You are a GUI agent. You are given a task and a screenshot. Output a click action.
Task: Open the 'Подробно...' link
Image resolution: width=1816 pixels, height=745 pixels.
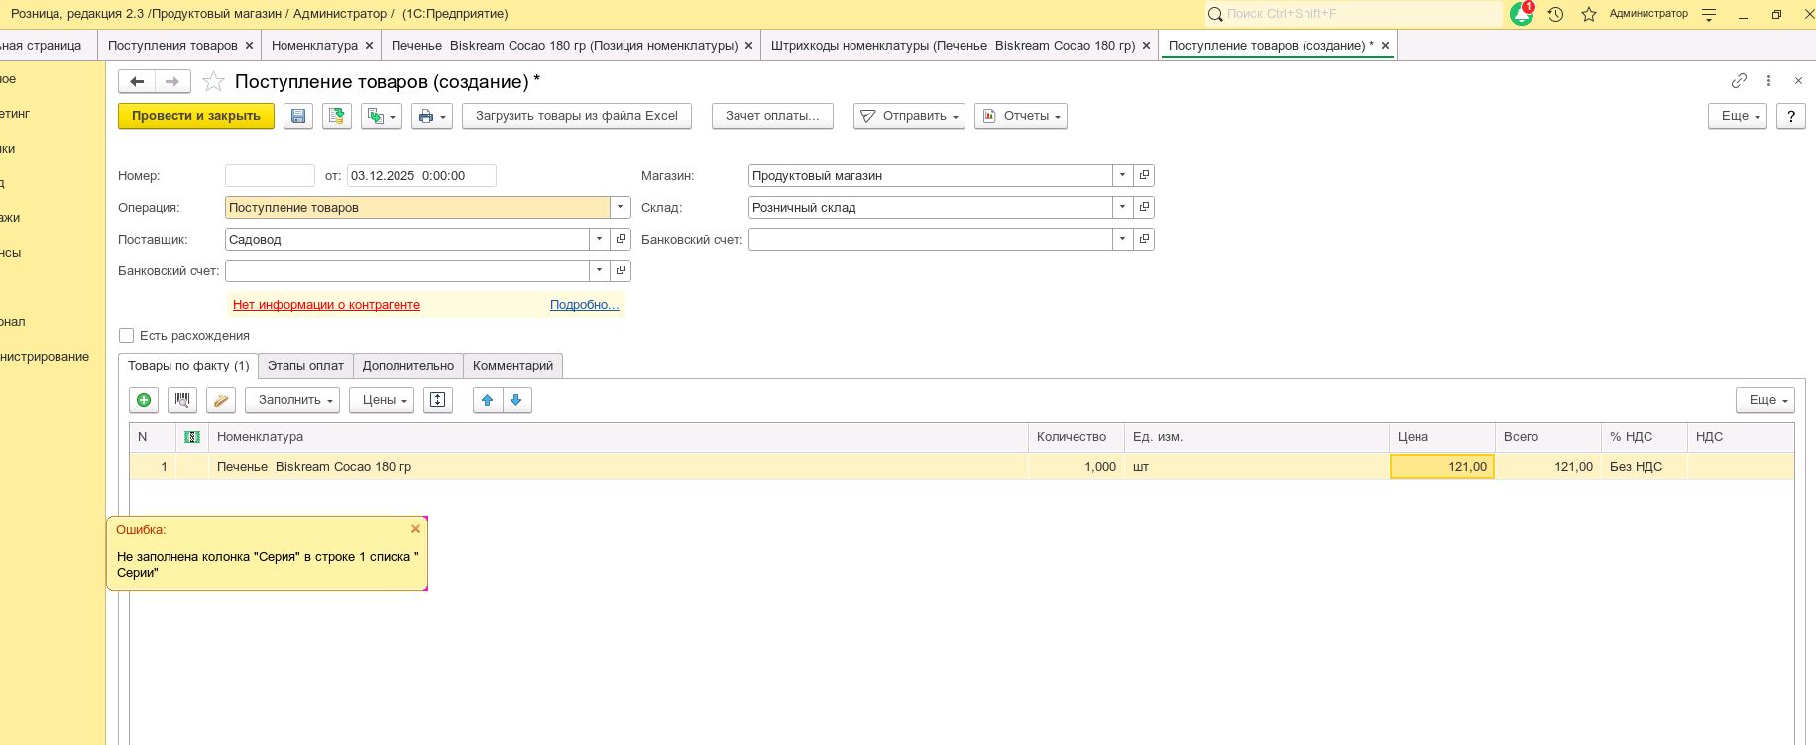pos(584,305)
